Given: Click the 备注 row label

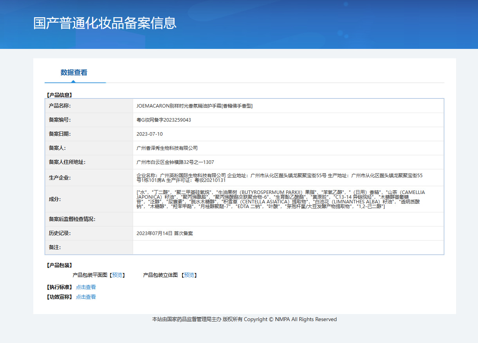Looking at the screenshot, I should point(55,247).
